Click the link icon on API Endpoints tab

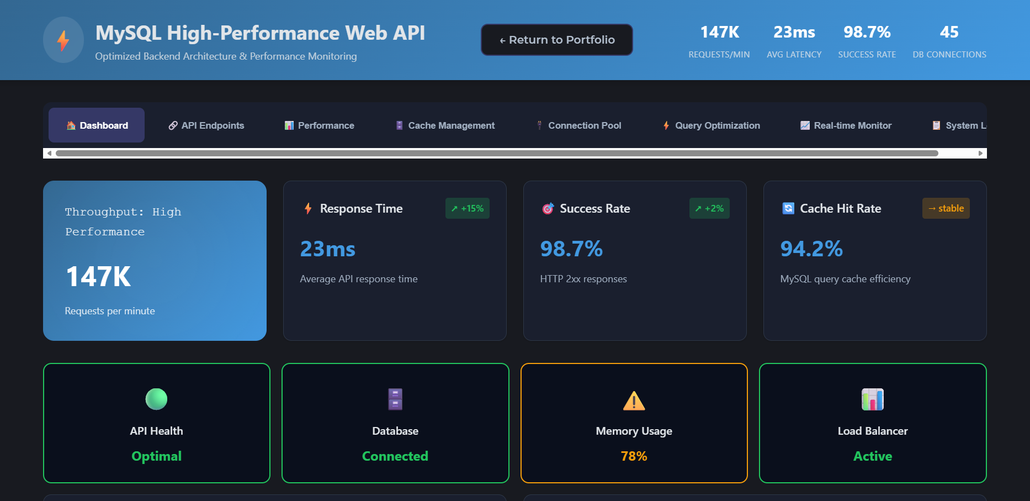coord(172,125)
